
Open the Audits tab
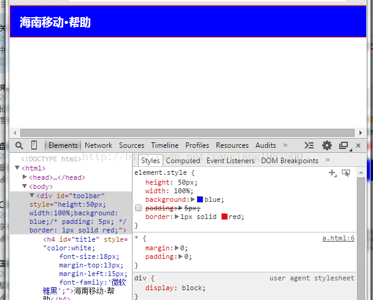click(266, 145)
